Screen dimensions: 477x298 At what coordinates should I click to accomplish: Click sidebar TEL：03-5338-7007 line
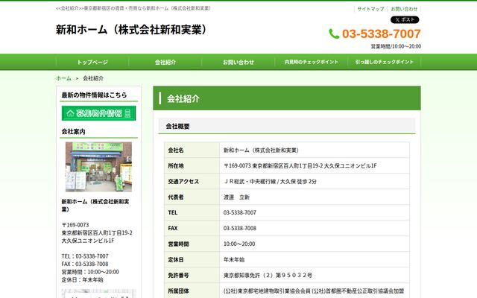click(x=85, y=256)
